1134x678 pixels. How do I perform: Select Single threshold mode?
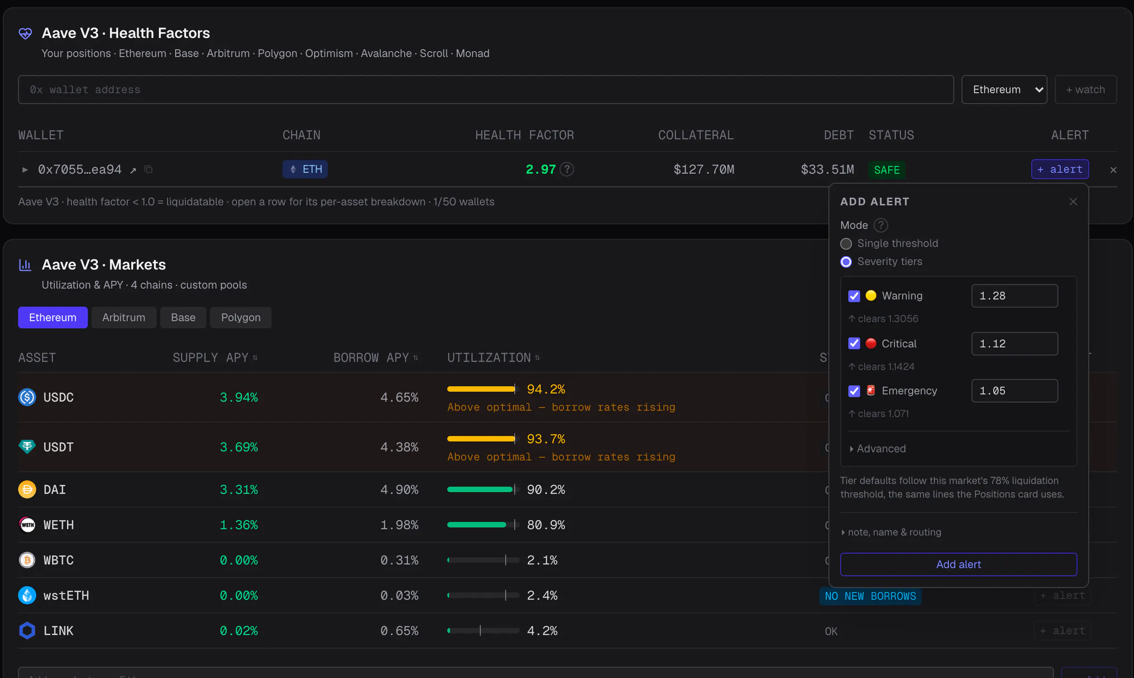[846, 244]
